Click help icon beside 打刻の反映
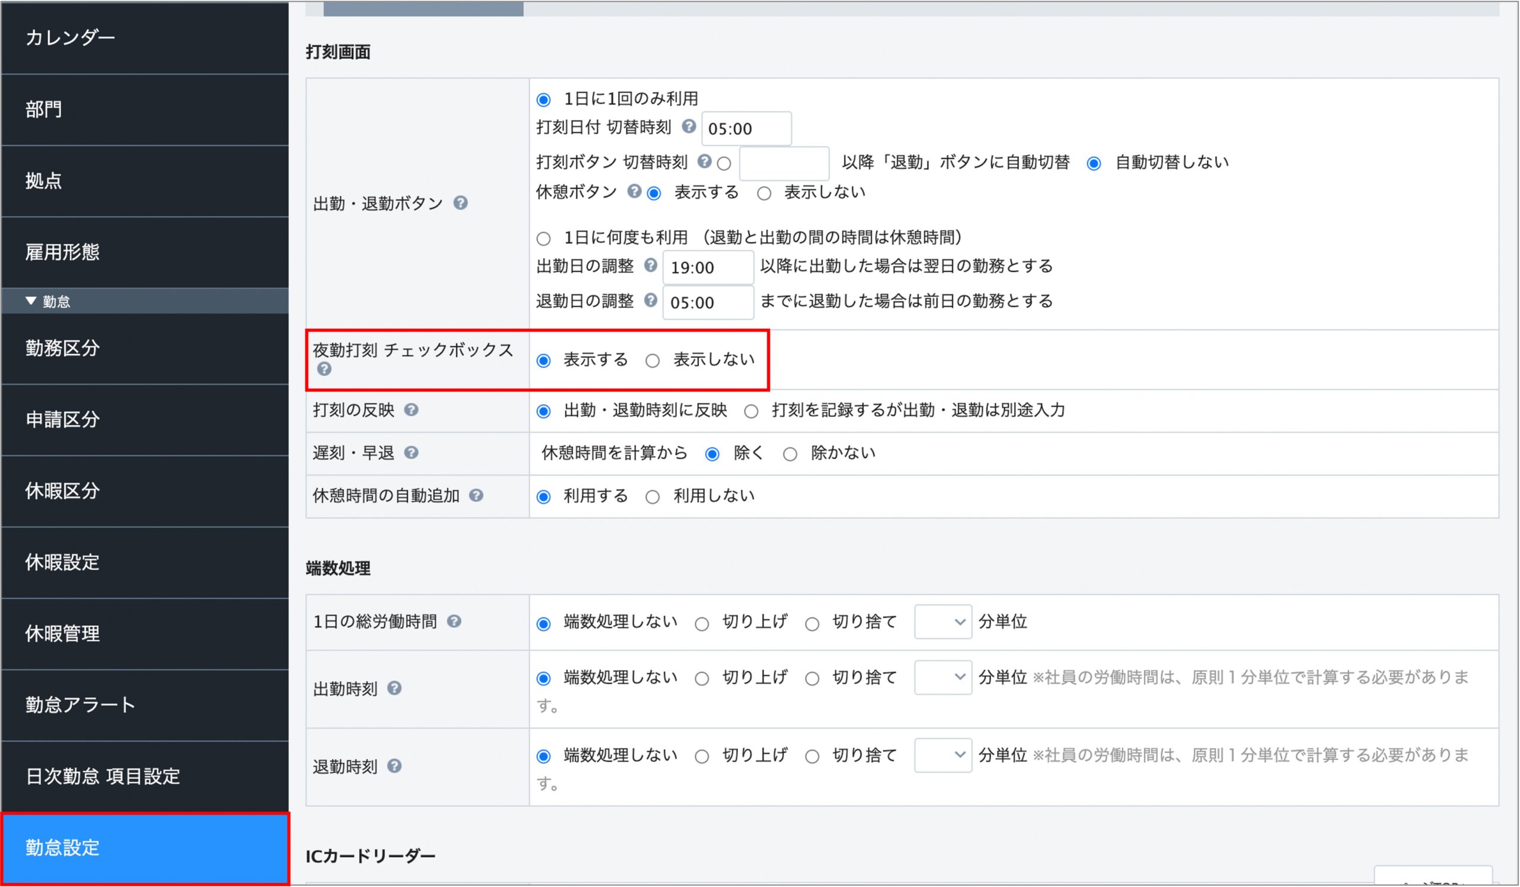Screen dimensions: 1520x887 tap(411, 410)
